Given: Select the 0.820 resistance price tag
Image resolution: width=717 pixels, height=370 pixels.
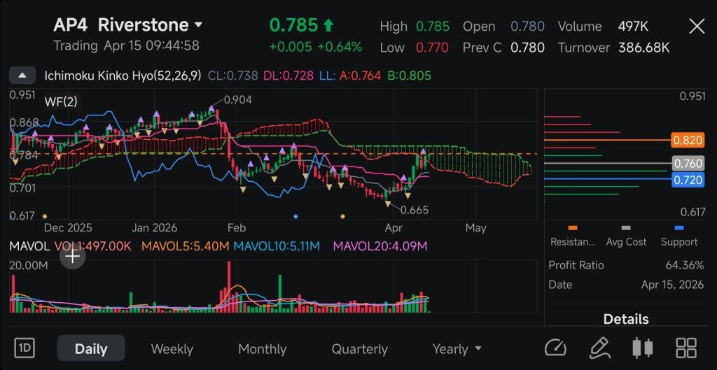Looking at the screenshot, I should click(688, 140).
